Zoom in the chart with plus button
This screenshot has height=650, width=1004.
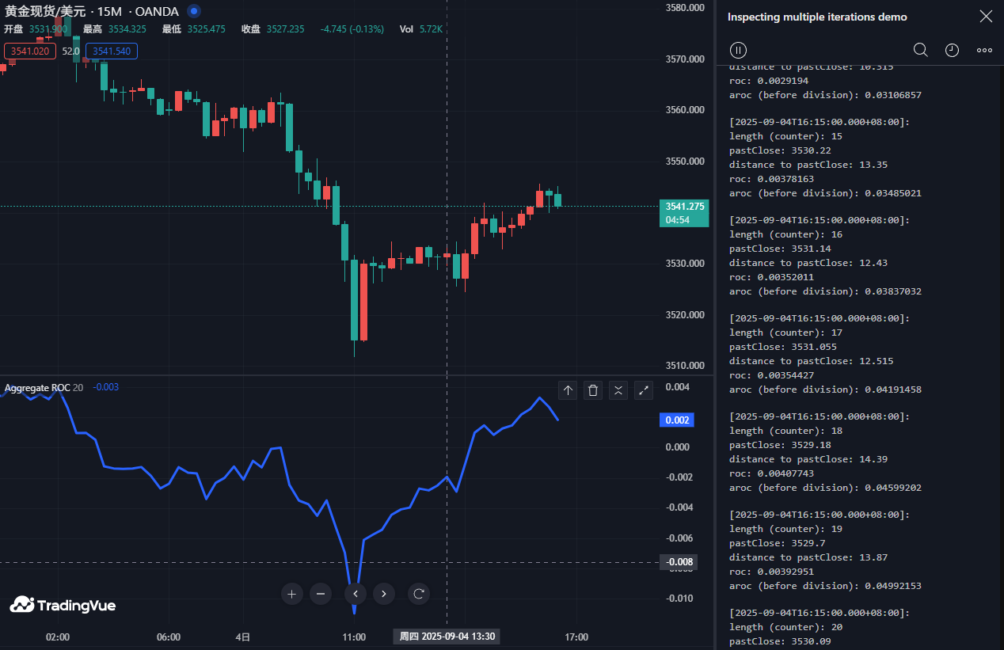tap(292, 593)
